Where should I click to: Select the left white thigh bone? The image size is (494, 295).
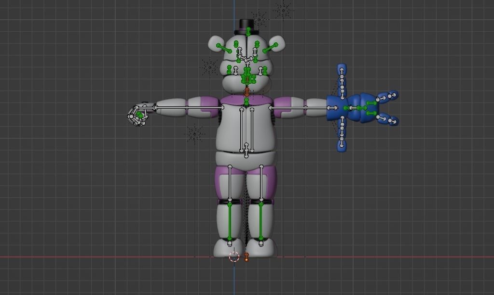point(230,183)
